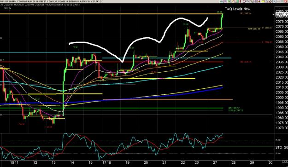The width and height of the screenshot is (288, 167).
Task: Click date 27 on the time axis
Action: pyautogui.click(x=215, y=162)
